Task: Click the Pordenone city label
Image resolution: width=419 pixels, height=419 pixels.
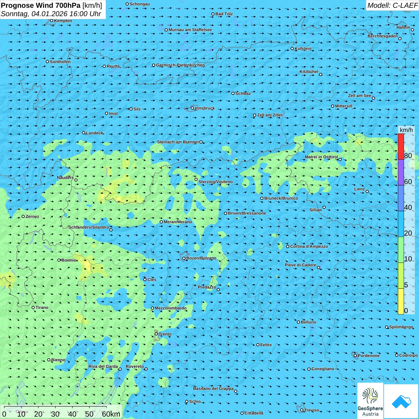Action: 369,356
